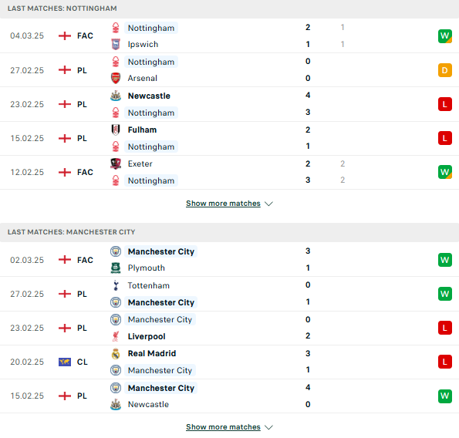Click the Real Madrid club crest icon
The height and width of the screenshot is (438, 459).
pos(116,353)
